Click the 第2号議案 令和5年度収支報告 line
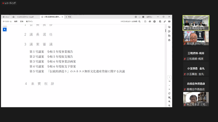Screen dimensions: 218x122 pos(51,57)
